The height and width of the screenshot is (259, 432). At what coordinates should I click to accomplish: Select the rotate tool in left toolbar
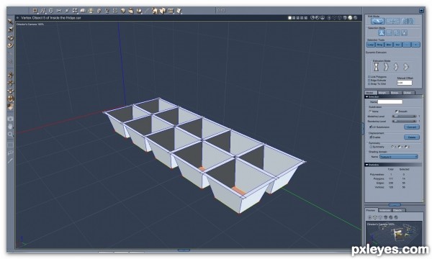tap(10, 37)
